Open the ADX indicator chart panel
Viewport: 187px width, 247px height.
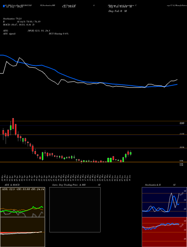tap(22, 202)
